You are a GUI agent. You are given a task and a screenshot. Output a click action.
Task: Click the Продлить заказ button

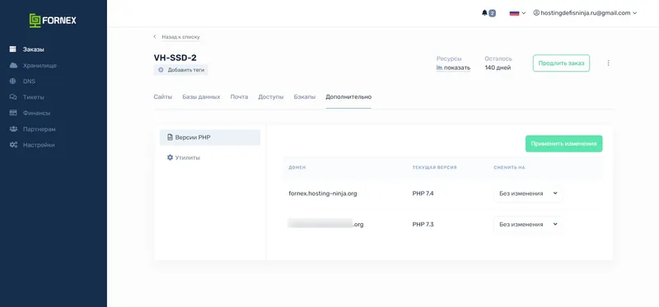coord(561,63)
